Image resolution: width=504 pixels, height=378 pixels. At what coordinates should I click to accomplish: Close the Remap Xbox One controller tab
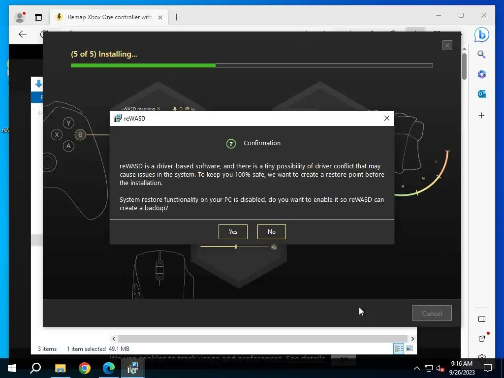point(160,17)
